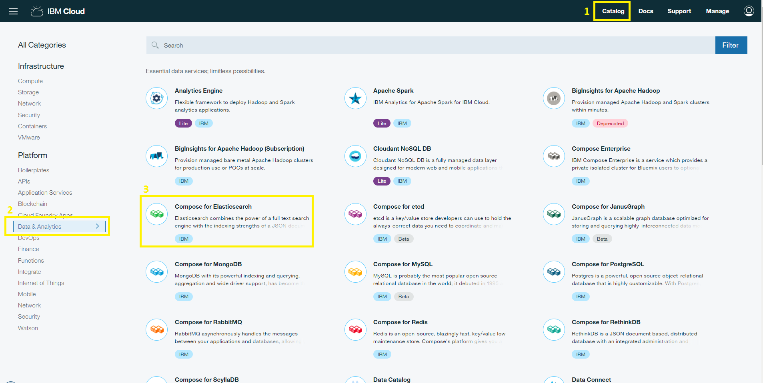Click the Beta tag on Compose for JanusGraph
763x383 pixels.
pyautogui.click(x=602, y=239)
